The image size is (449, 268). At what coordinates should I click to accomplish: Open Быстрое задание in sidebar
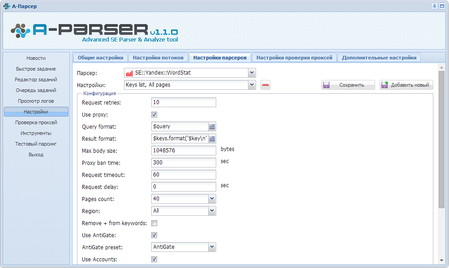(36, 69)
